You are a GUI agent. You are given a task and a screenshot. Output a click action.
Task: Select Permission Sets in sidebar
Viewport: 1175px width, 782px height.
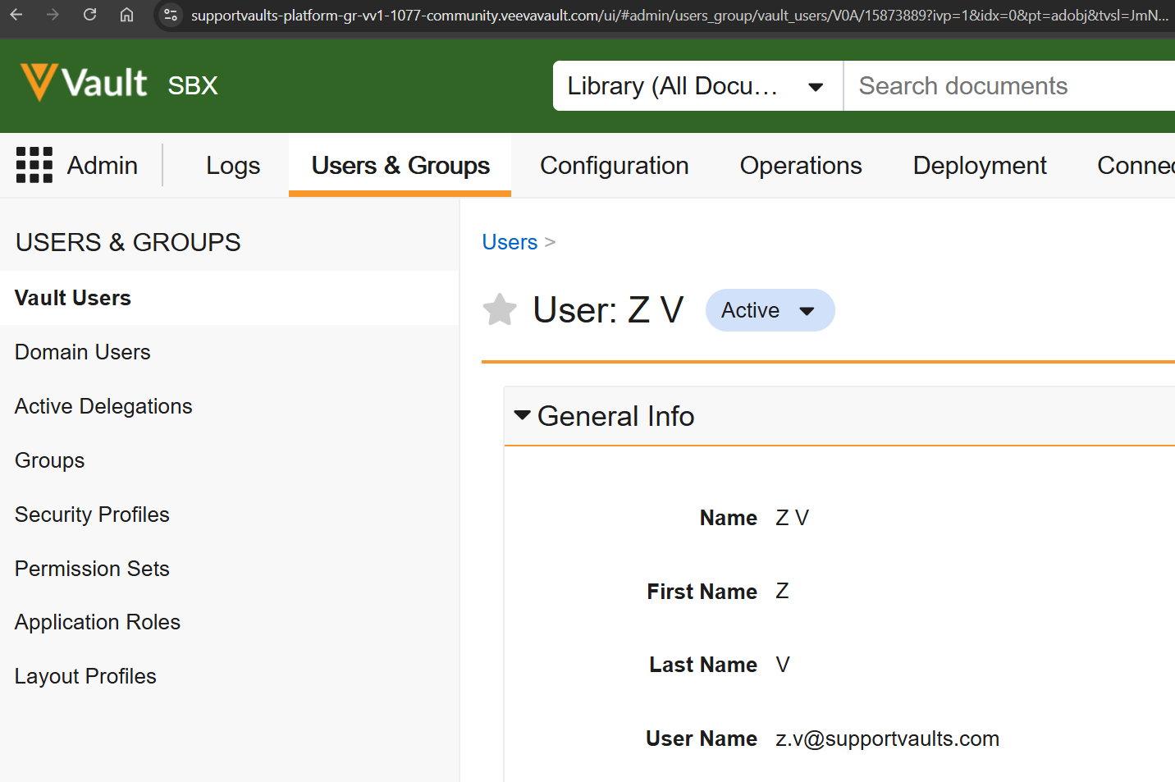(x=92, y=569)
